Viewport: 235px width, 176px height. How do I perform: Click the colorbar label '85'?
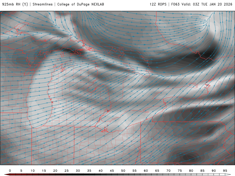point(202,171)
